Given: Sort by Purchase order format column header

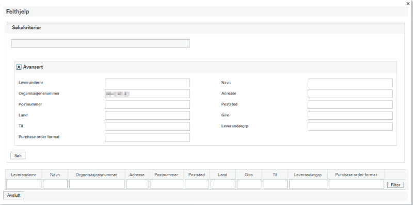Looking at the screenshot, I should (x=356, y=175).
